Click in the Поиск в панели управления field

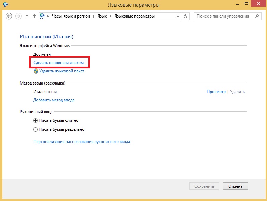tap(225, 16)
